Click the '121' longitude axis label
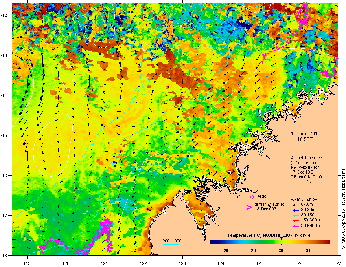The height and width of the screenshot is (267, 346). [105, 263]
